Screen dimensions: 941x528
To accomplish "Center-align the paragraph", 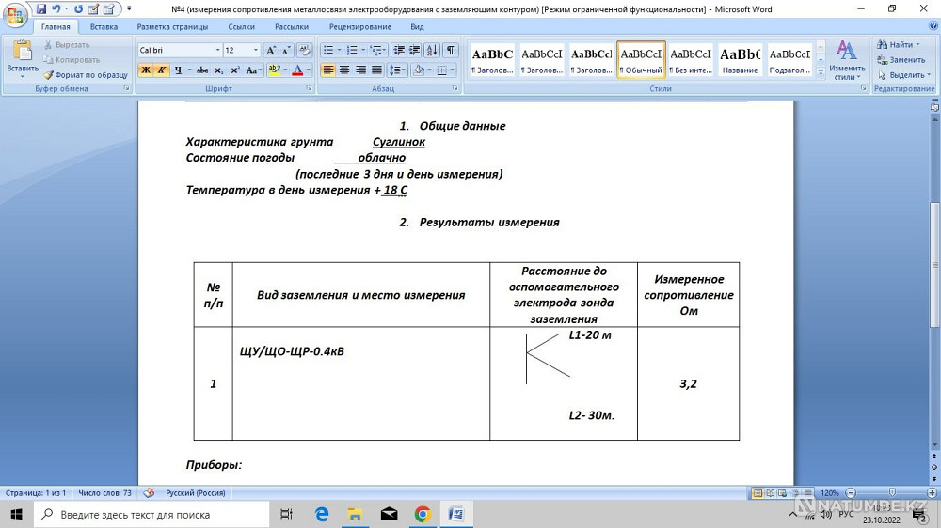I will (344, 70).
